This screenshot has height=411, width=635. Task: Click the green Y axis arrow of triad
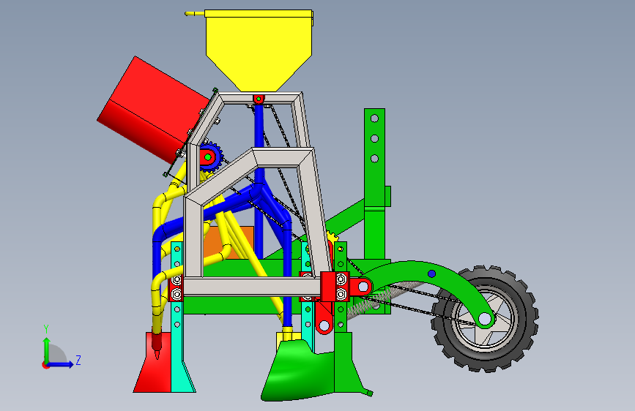pos(47,349)
